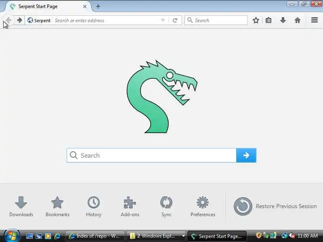Open Bookmarks from start page
Screen dimensions: 323x242
click(57, 207)
